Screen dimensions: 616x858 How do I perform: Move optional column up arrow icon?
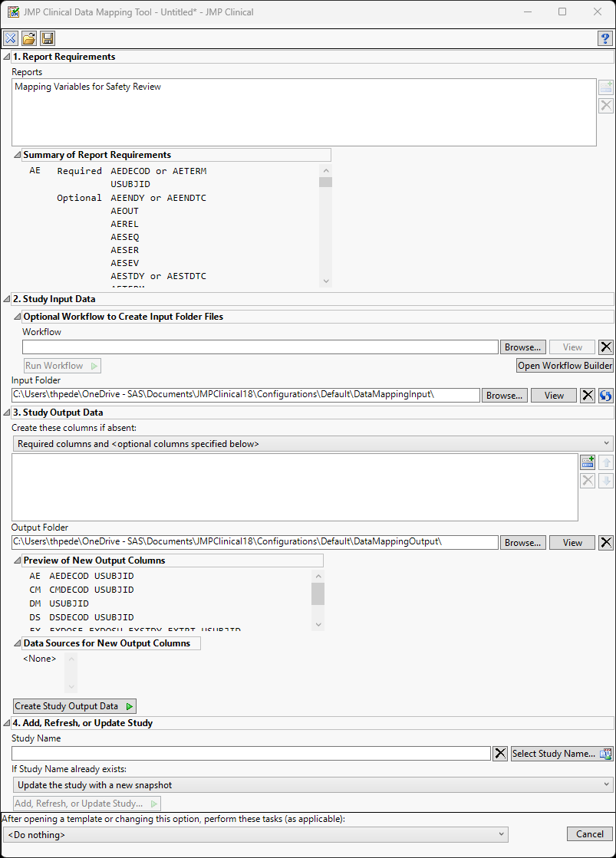point(606,462)
